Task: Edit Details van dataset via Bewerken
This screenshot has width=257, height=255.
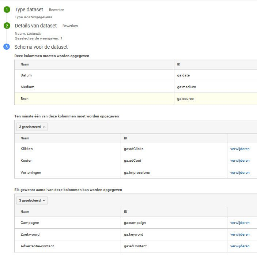Action: pyautogui.click(x=70, y=26)
